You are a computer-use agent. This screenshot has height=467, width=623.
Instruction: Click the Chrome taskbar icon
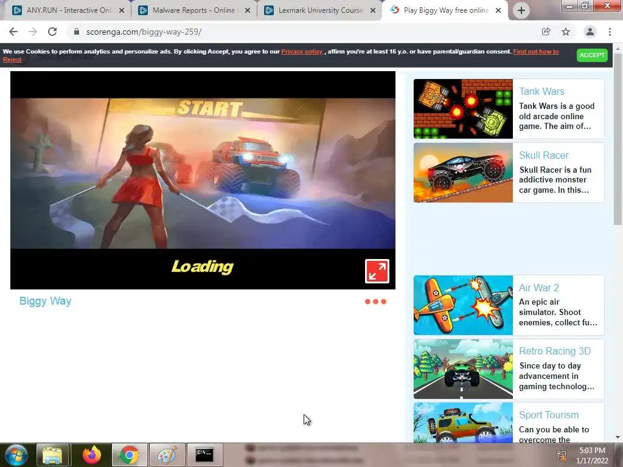(130, 455)
